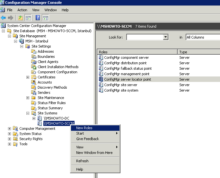Click the Site Database node icon
This screenshot has height=178, width=220.
(9, 31)
